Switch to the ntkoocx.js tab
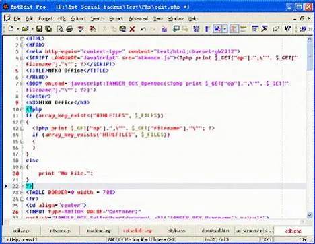315x244 pixels. pyautogui.click(x=60, y=231)
